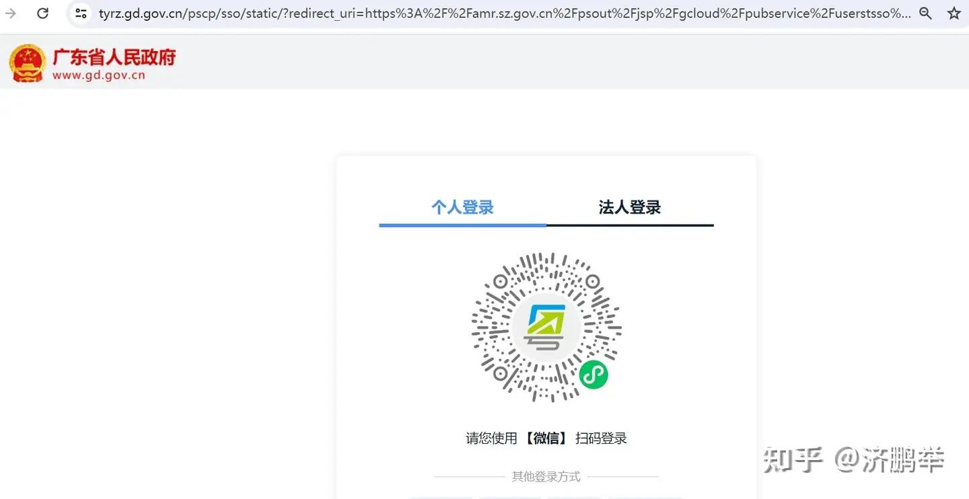Click the Guangdong government national emblem logo
The image size is (969, 499).
[28, 63]
